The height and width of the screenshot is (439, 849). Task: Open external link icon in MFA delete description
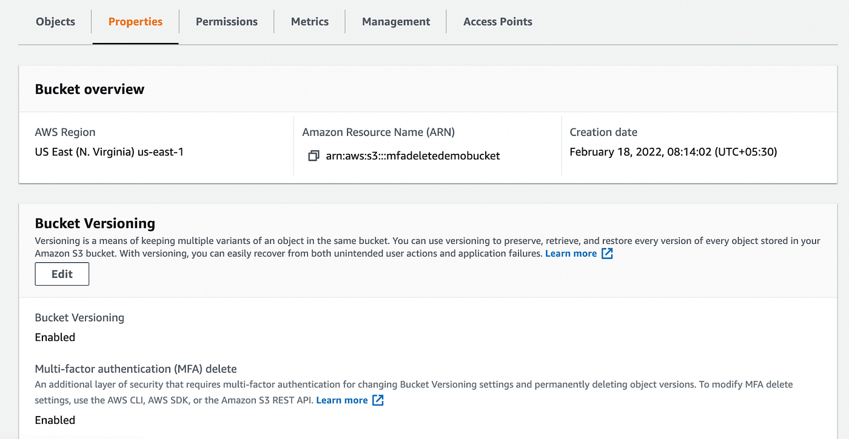pos(378,400)
